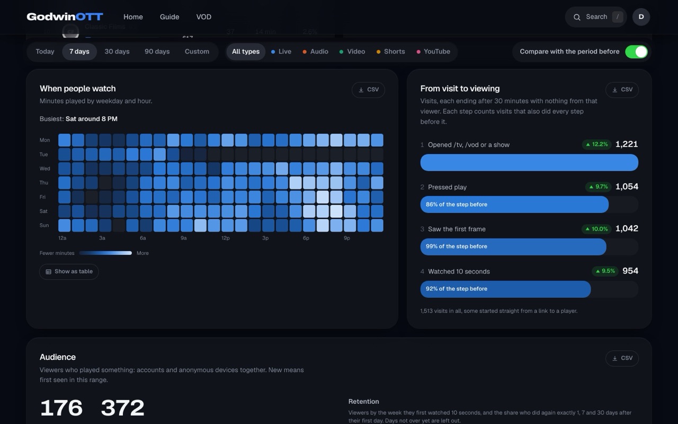
Task: Click the search magnifier icon
Action: coord(577,17)
